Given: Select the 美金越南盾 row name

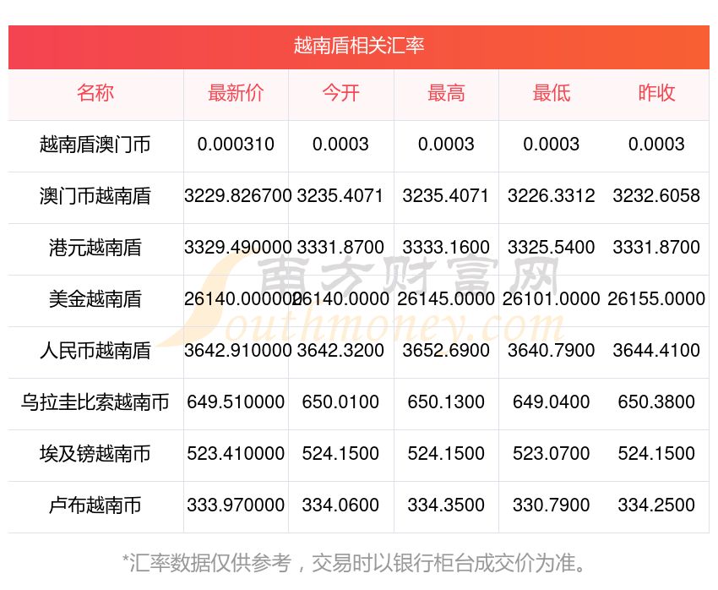Looking at the screenshot, I should (x=95, y=299).
